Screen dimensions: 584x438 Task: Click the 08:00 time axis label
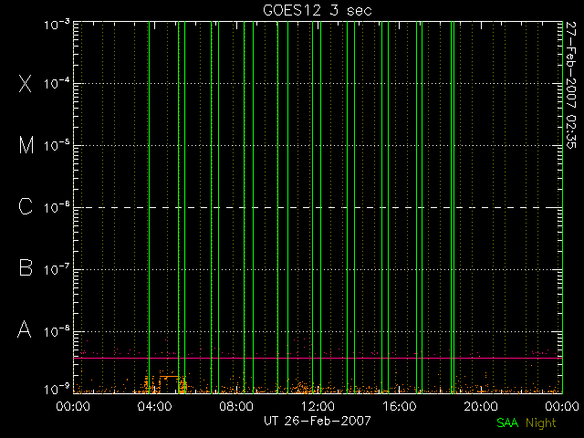point(236,406)
